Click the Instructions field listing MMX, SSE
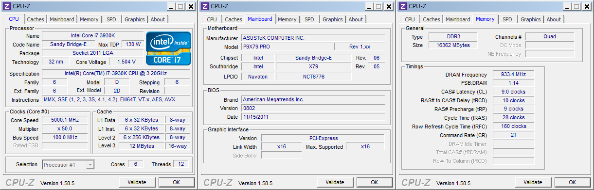 pyautogui.click(x=116, y=99)
